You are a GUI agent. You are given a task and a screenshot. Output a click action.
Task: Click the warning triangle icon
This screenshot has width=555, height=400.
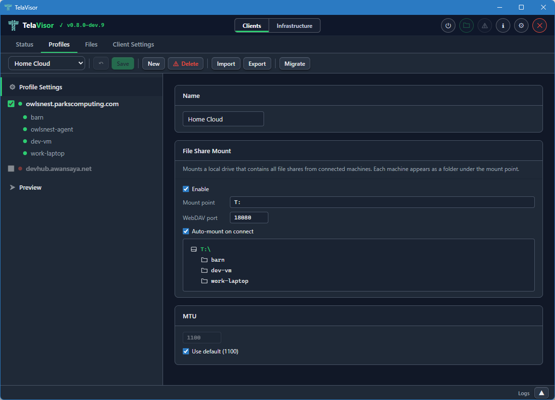pos(484,25)
